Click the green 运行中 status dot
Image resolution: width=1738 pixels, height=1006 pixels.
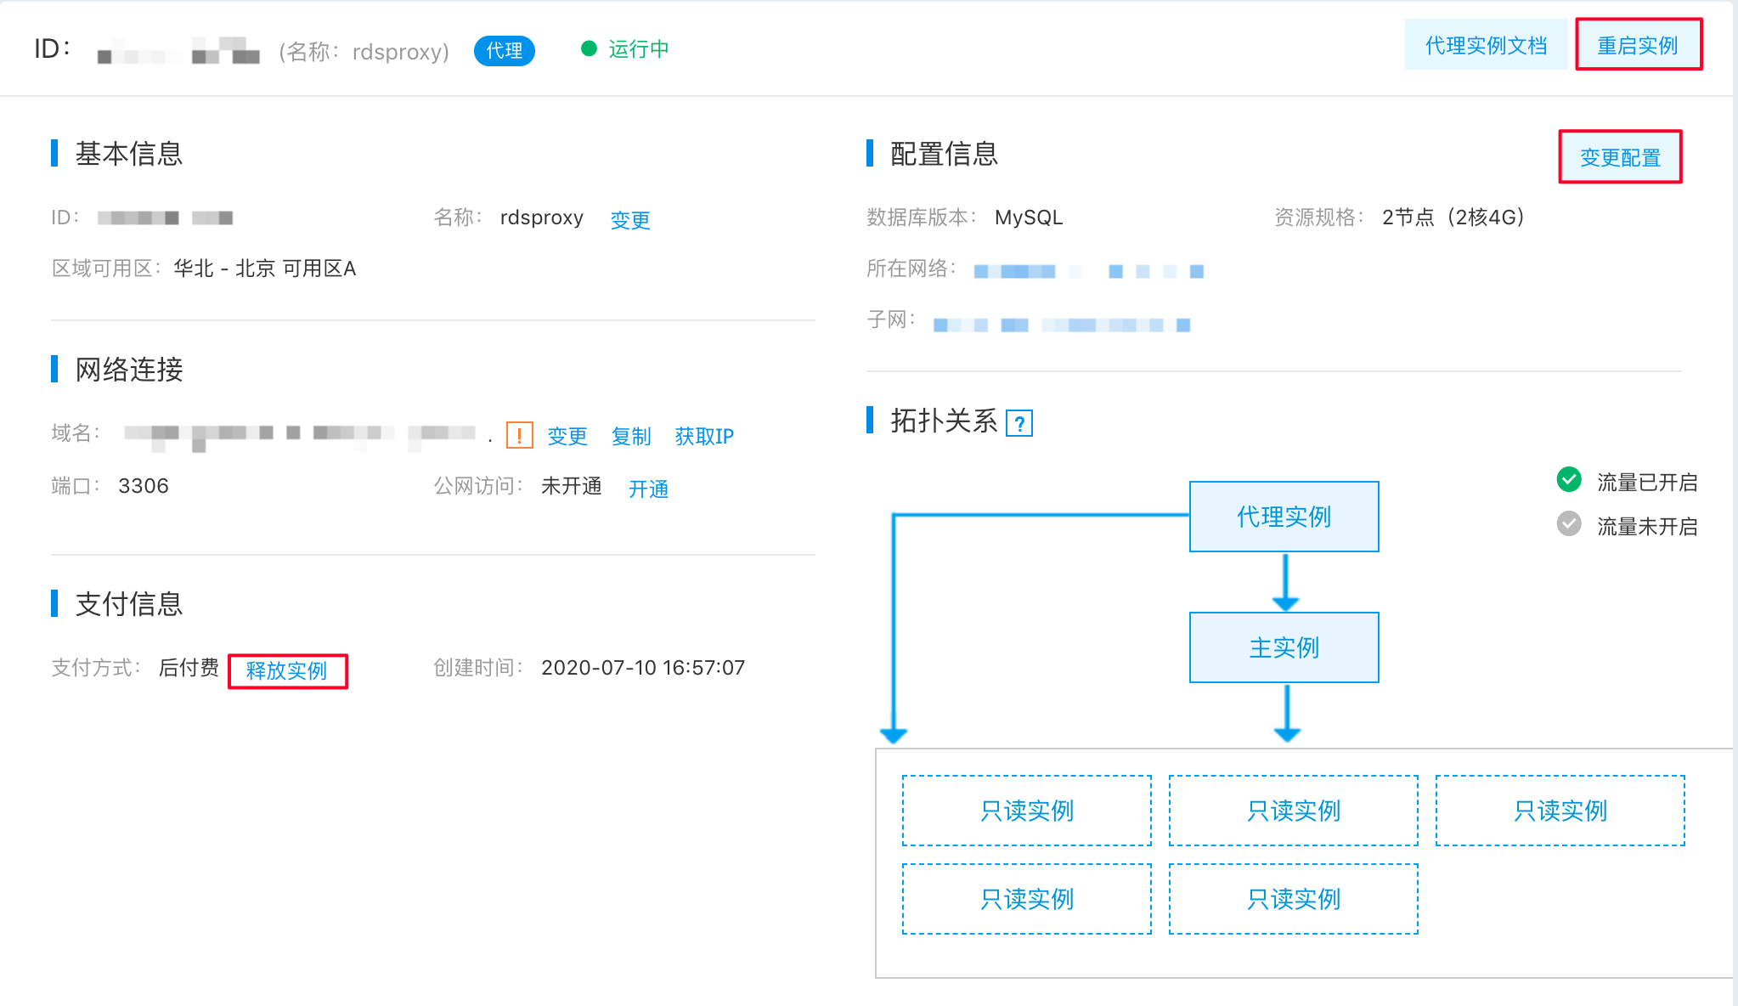point(589,48)
